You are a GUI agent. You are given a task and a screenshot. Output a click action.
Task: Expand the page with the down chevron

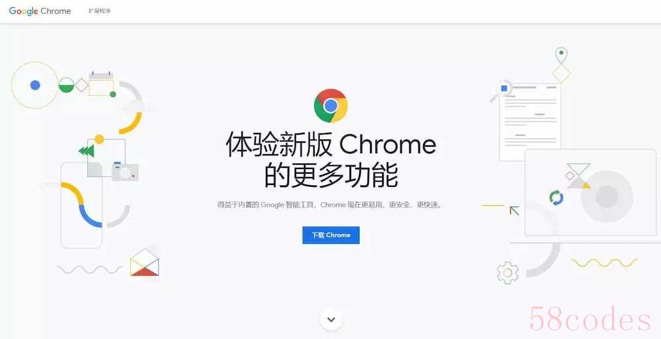click(x=331, y=319)
